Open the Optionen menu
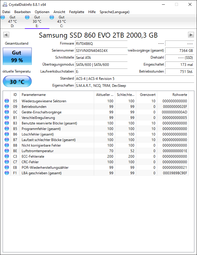The width and height of the screenshot is (197, 255). pos(42,12)
